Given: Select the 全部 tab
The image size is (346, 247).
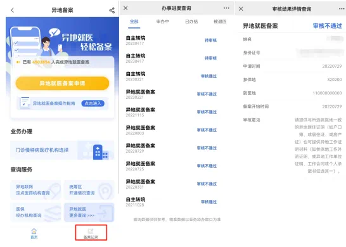Looking at the screenshot, I should tap(134, 22).
